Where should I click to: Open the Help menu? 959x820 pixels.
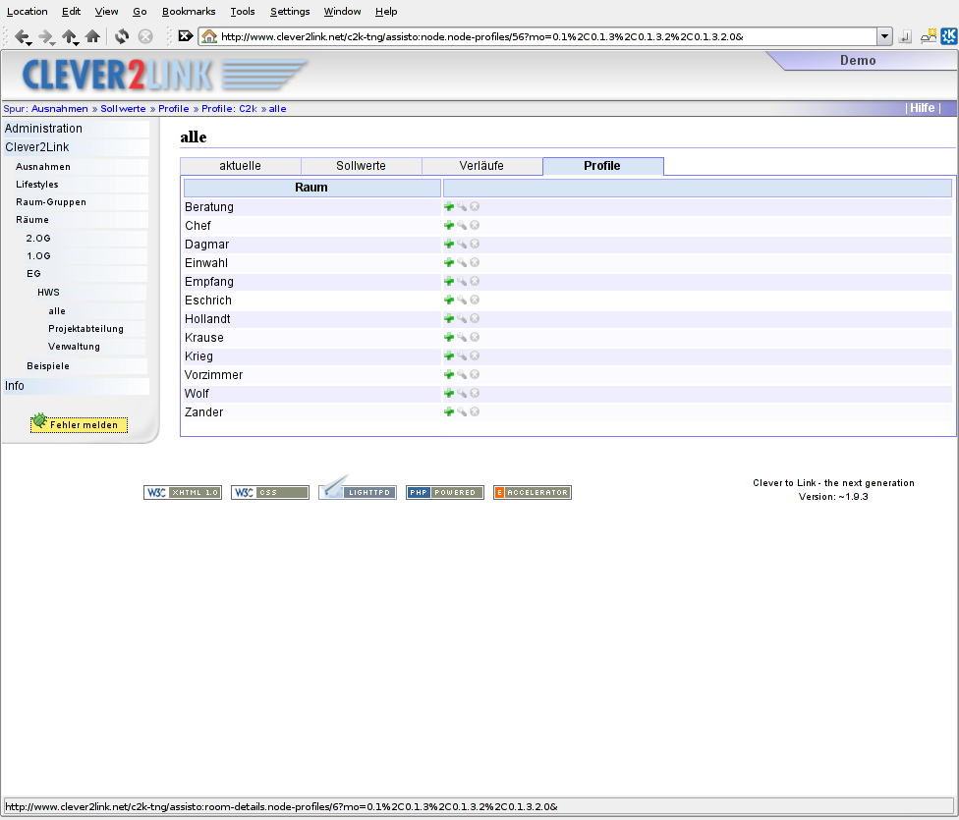coord(386,11)
